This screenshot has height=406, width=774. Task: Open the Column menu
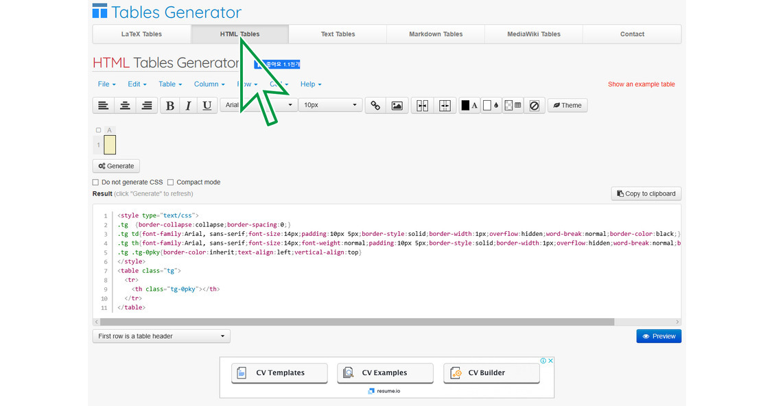[209, 84]
